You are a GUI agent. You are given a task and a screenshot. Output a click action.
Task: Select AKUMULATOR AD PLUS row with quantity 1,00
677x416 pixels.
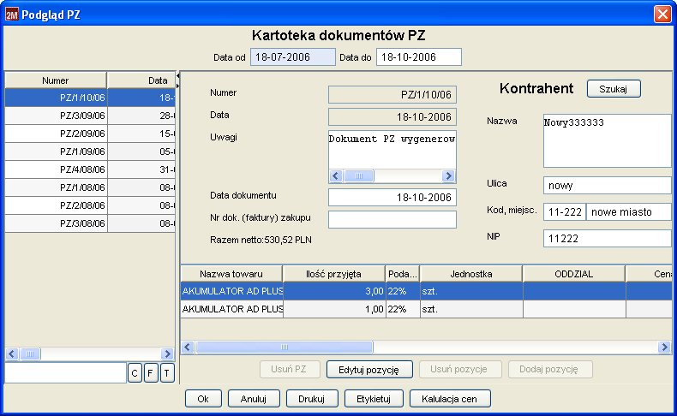click(426, 309)
